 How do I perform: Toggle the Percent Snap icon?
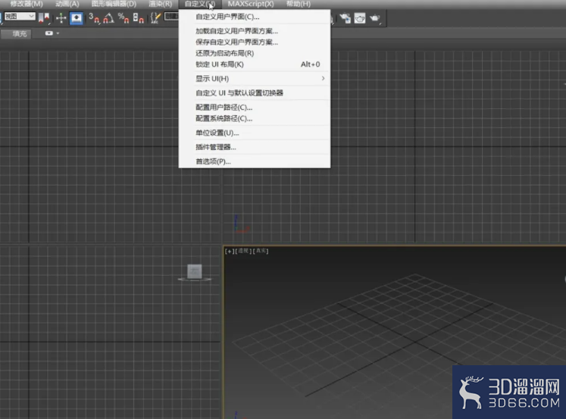point(124,18)
